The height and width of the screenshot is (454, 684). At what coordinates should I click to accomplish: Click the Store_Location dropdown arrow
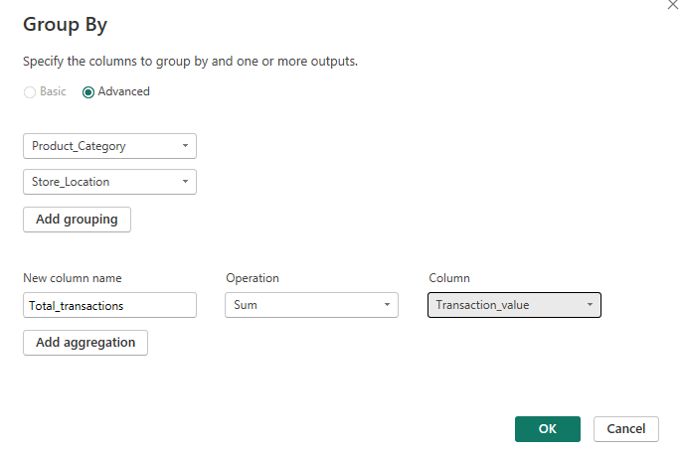185,182
